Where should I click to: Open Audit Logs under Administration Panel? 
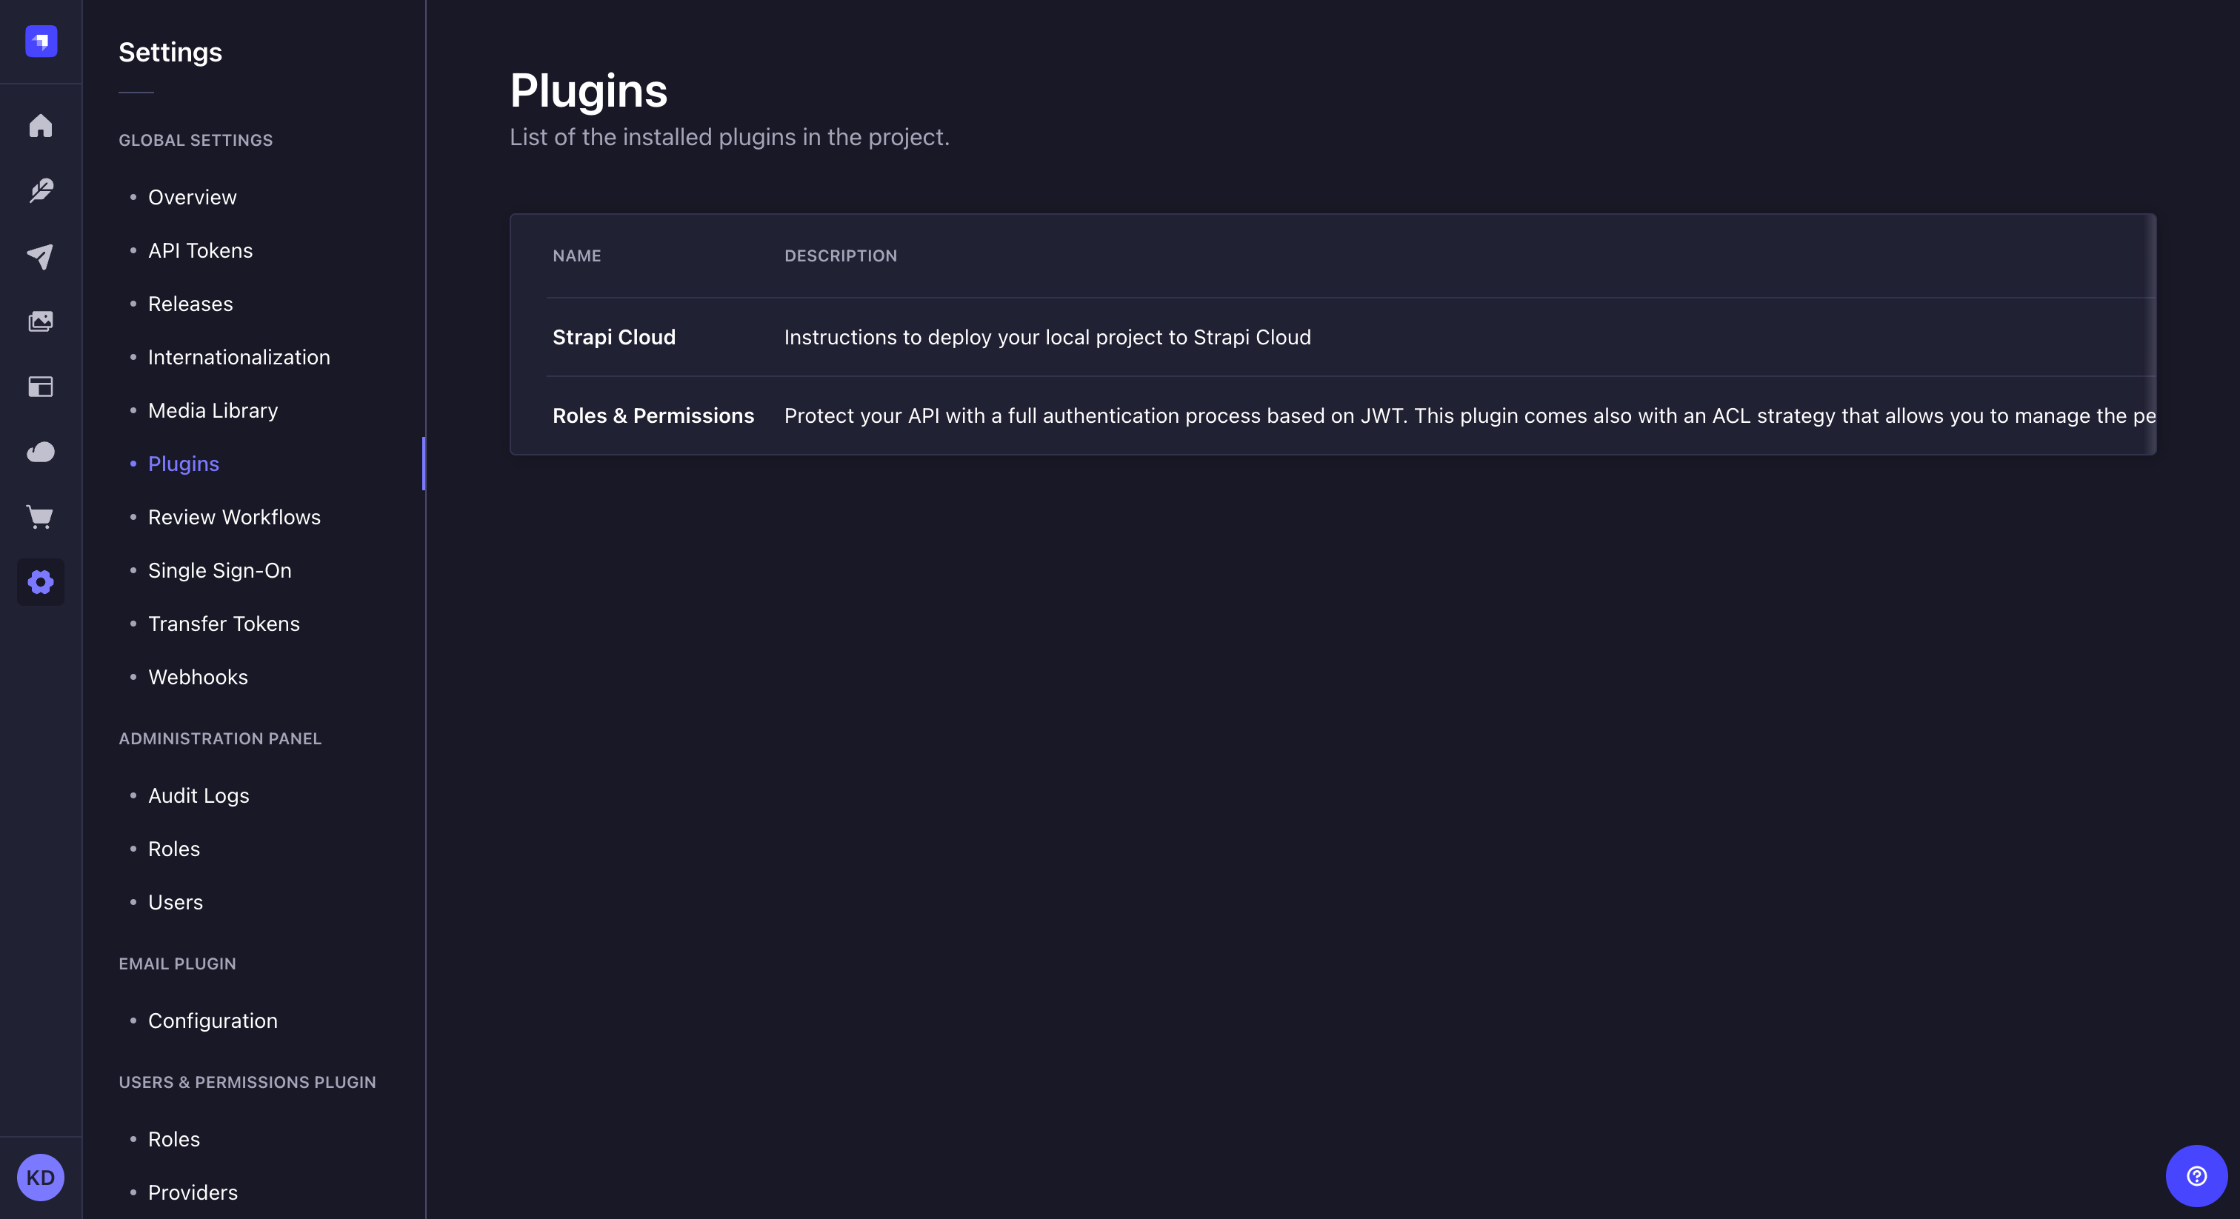click(x=197, y=795)
